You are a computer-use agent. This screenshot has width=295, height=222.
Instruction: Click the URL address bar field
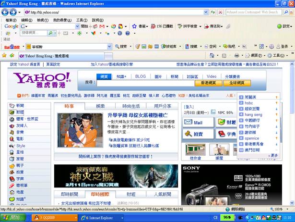click(x=114, y=12)
